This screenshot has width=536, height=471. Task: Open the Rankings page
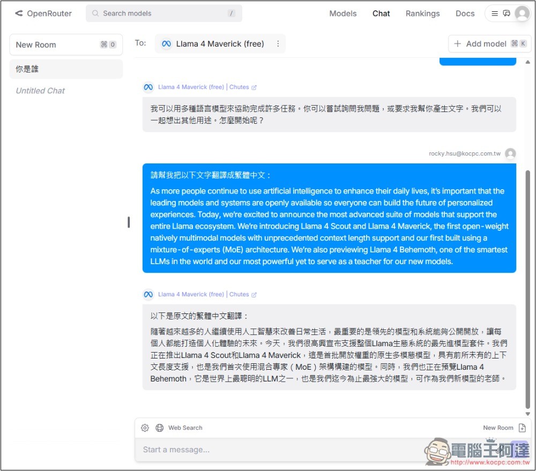422,13
